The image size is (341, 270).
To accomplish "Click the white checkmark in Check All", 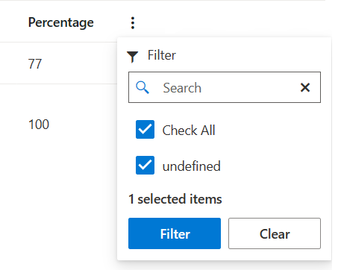I will 145,130.
